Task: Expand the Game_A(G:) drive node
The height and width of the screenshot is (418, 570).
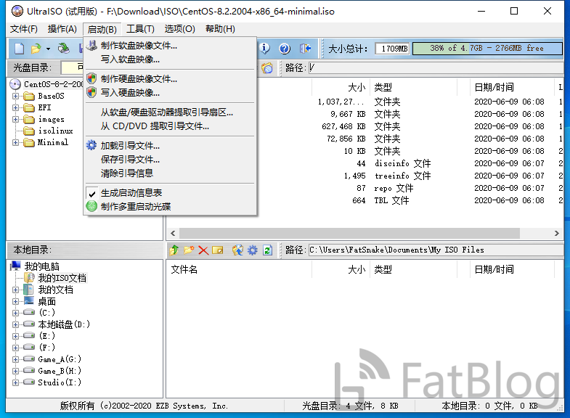Action: click(15, 359)
